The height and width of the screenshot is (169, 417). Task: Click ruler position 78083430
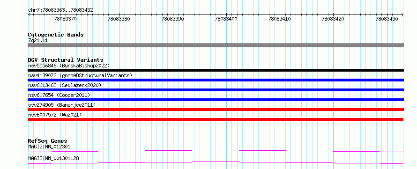point(387,19)
